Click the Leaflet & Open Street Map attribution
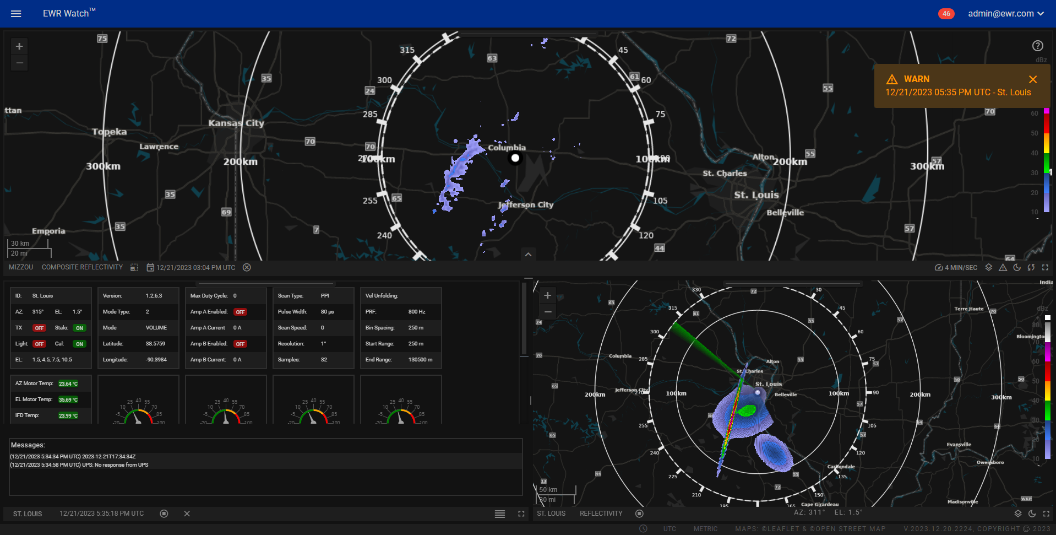This screenshot has width=1056, height=535. [x=810, y=528]
